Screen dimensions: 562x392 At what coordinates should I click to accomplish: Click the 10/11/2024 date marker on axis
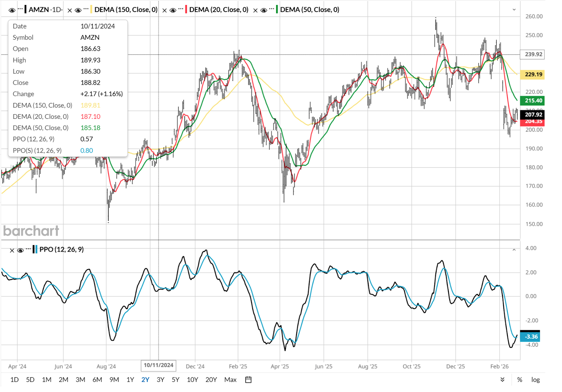coord(158,365)
